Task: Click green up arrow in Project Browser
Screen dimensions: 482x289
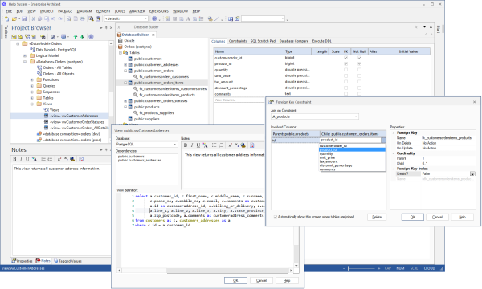Action: click(76, 37)
